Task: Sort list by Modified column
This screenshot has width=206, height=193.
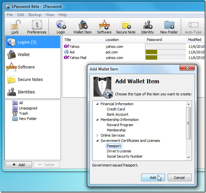Action: [196, 40]
